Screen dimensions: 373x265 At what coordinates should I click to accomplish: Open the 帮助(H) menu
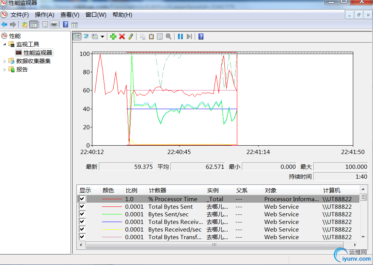click(x=122, y=15)
